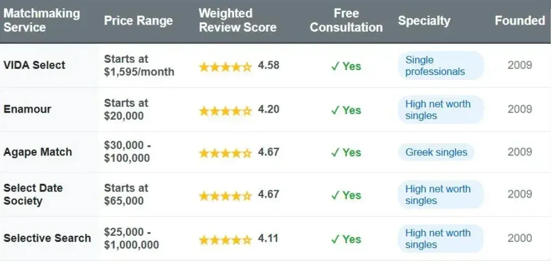Click Select Date Society's star rating
Image resolution: width=551 pixels, height=261 pixels.
click(225, 195)
